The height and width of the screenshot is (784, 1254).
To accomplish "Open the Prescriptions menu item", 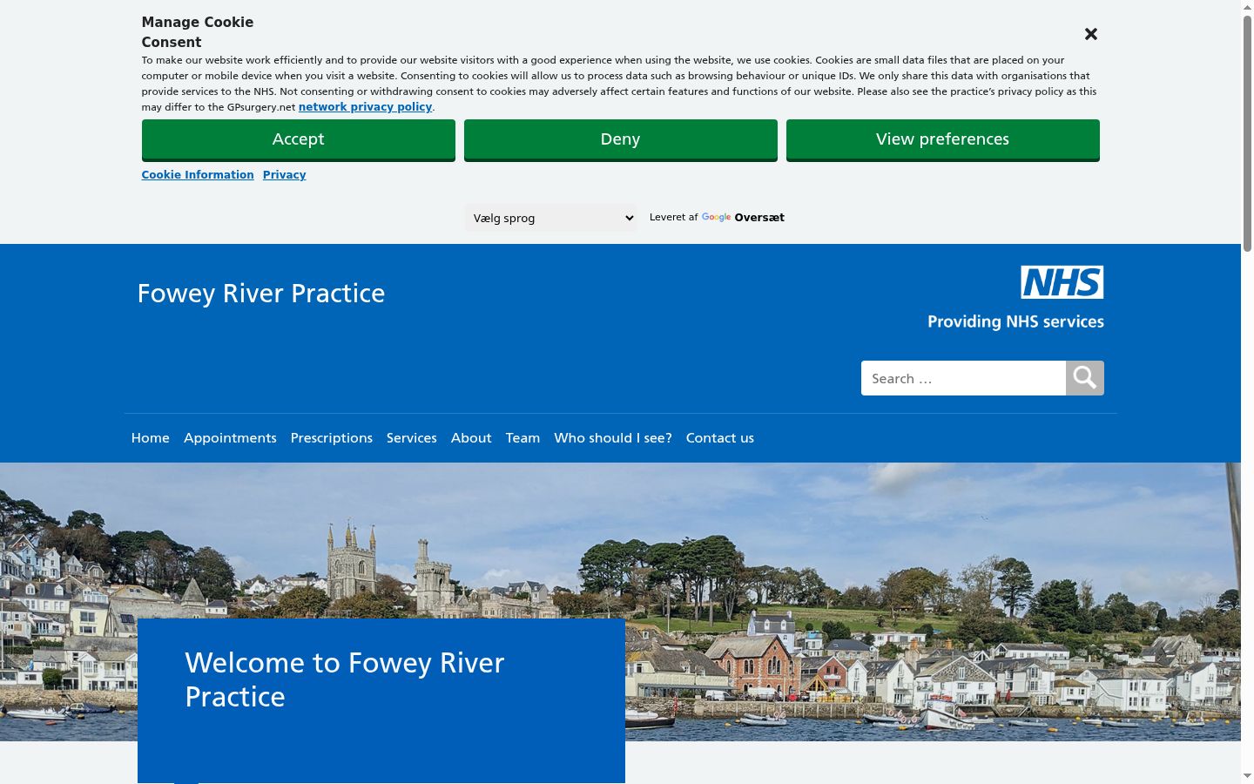I will pos(332,438).
